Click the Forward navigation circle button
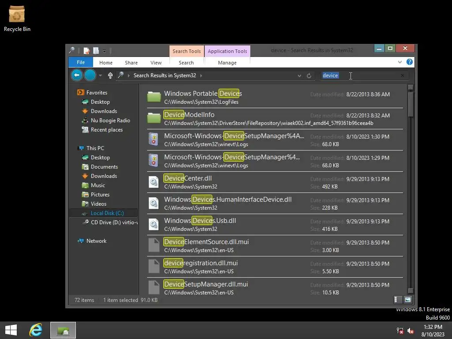This screenshot has width=452, height=339. point(90,75)
